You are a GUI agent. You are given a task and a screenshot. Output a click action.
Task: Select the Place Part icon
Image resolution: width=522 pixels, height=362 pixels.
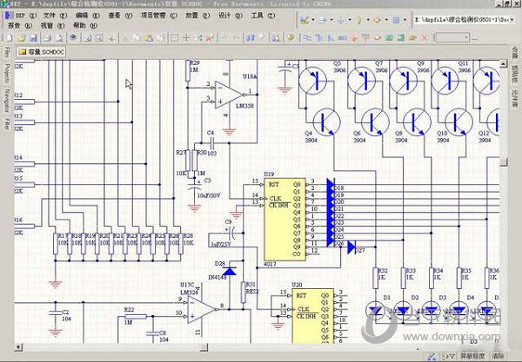pos(378,38)
